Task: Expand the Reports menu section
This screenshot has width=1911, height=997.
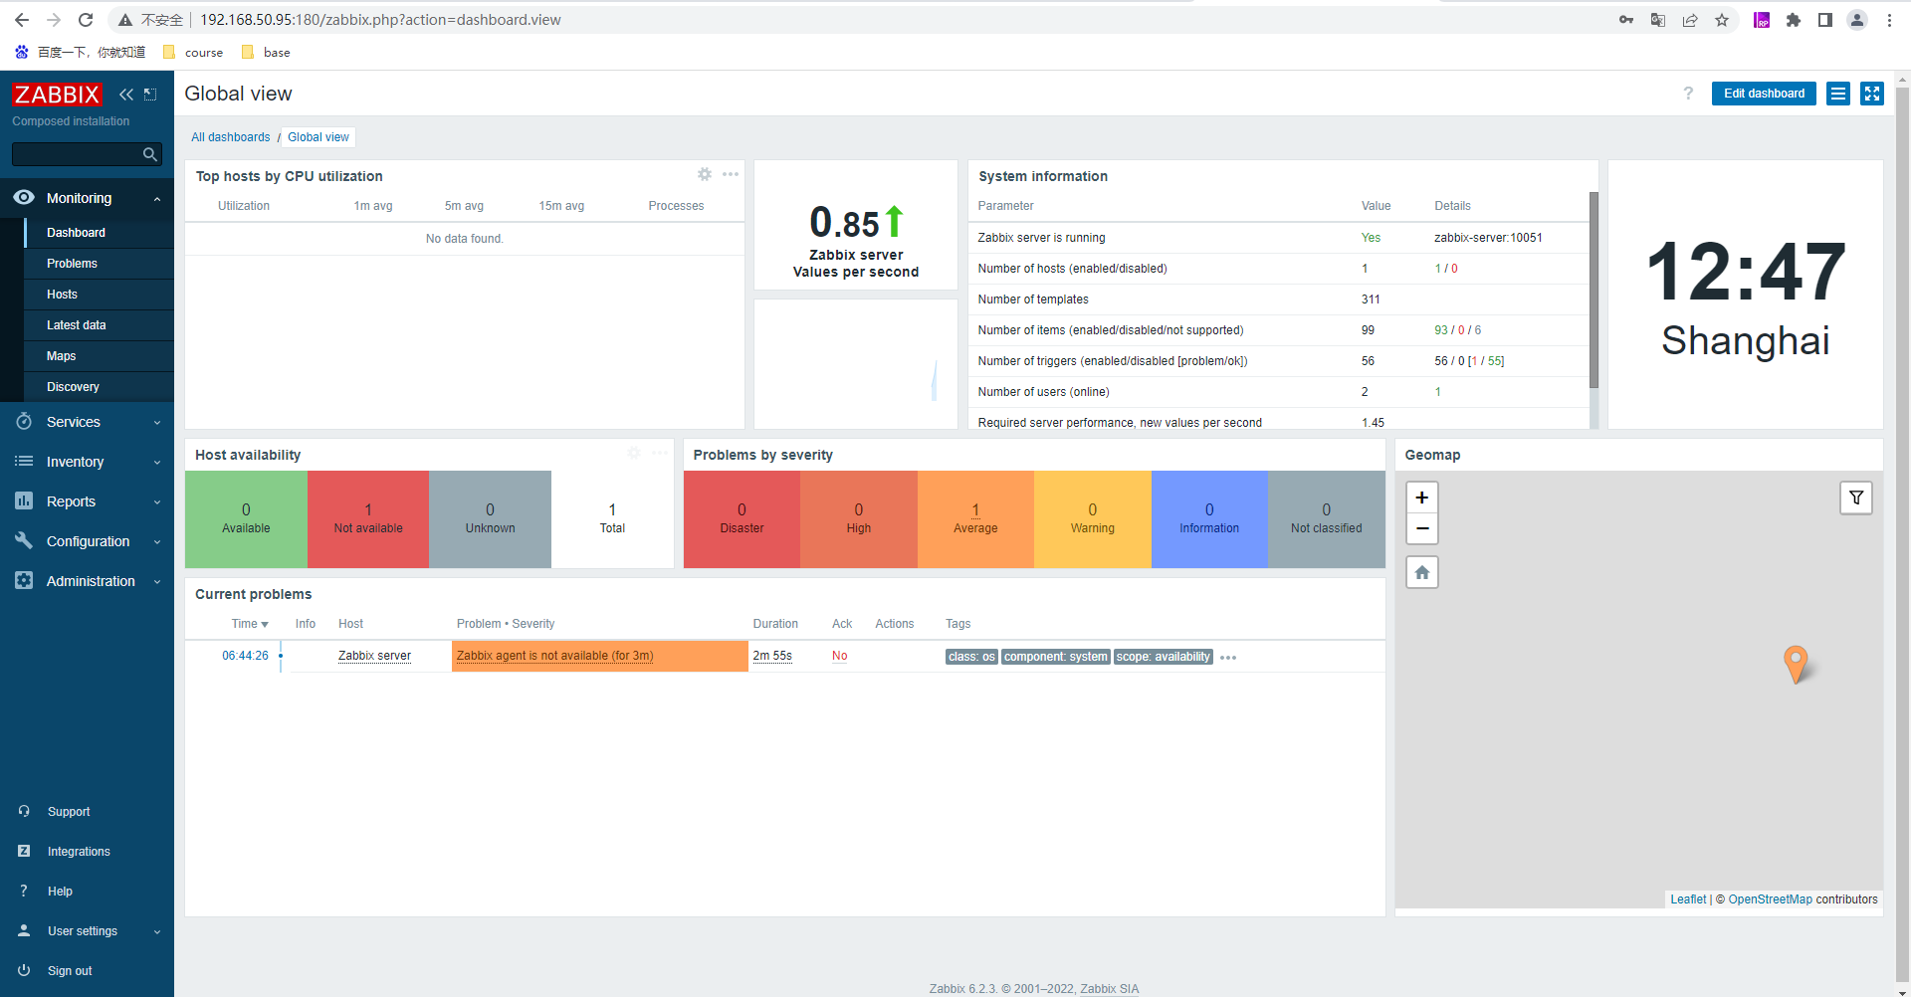Action: (x=87, y=501)
